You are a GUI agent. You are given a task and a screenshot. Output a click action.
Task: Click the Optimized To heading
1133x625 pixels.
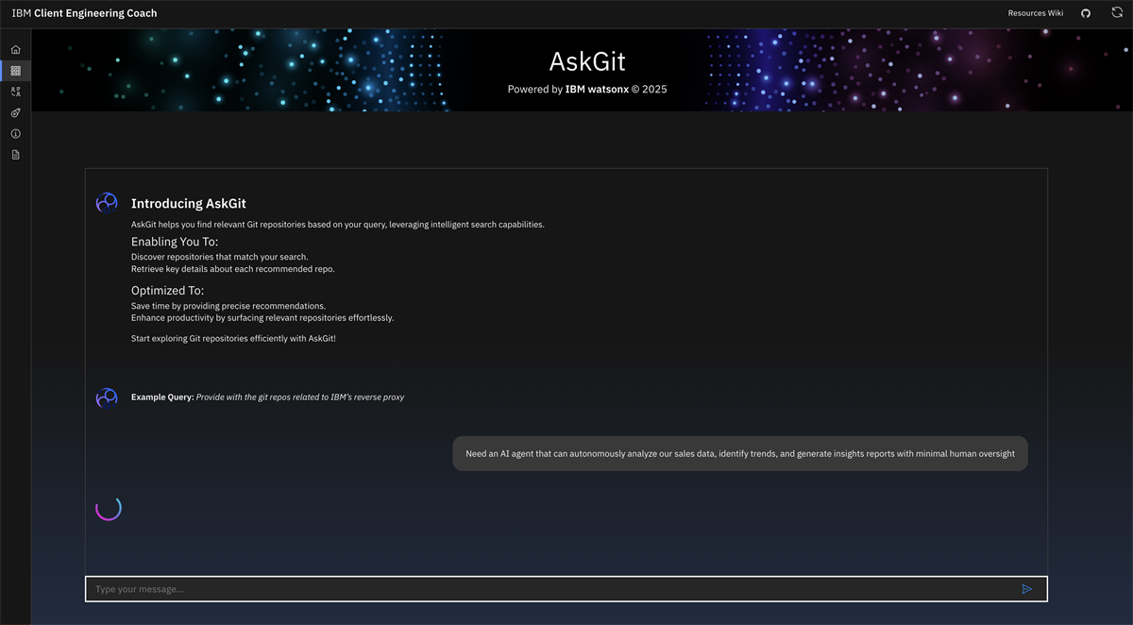point(167,291)
